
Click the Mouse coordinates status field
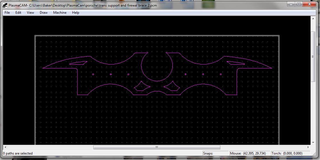click(249, 153)
